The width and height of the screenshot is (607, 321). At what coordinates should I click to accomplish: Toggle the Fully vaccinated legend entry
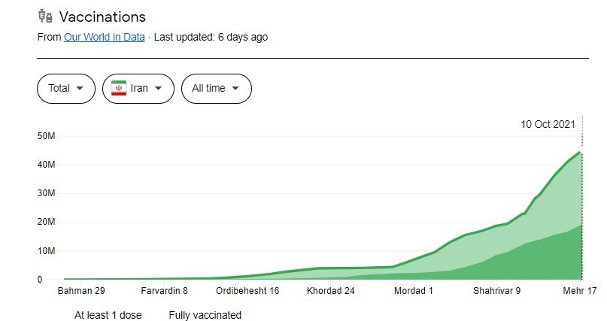[x=205, y=315]
